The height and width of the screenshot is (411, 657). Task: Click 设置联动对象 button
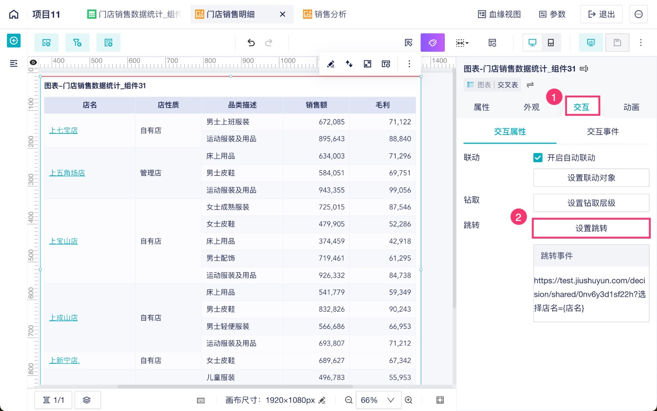click(591, 178)
